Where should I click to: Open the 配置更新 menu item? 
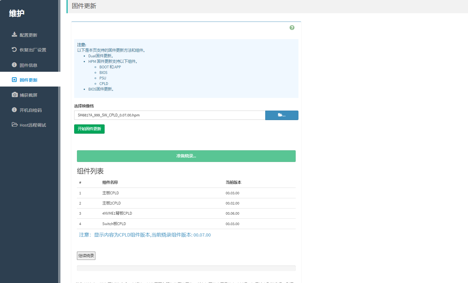(x=28, y=35)
